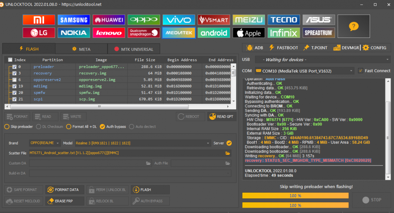Open the CONFIG settings

(374, 48)
